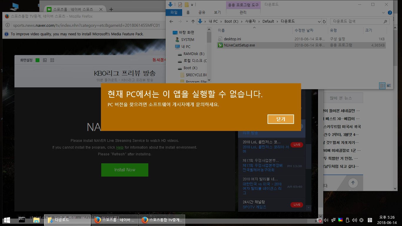Click the Korean IME 한 indicator
Screen dimensions: 402x226
(370, 220)
